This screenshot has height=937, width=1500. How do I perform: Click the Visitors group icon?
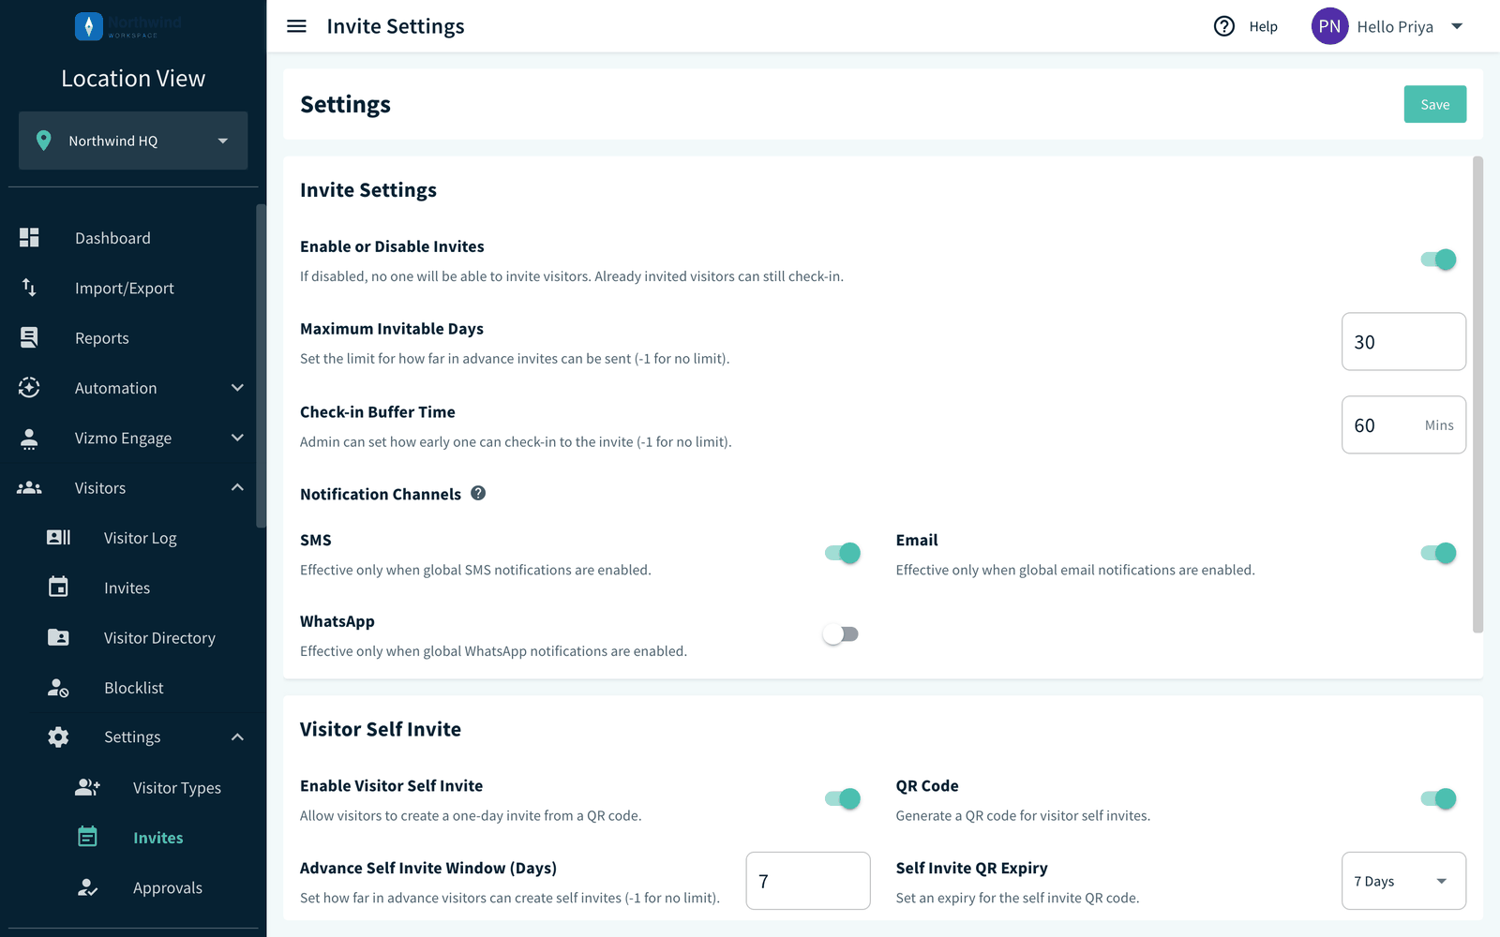(29, 488)
